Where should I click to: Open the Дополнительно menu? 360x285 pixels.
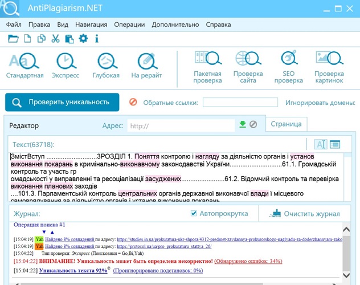coord(175,25)
